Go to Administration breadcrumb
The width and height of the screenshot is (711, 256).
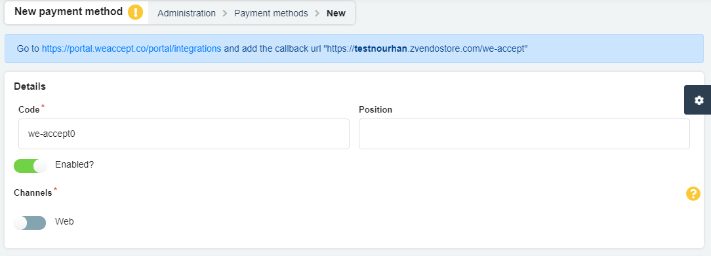click(186, 13)
